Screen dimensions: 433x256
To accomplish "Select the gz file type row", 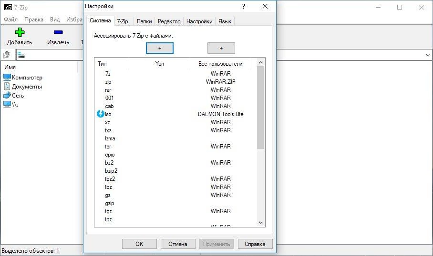I will (175, 195).
